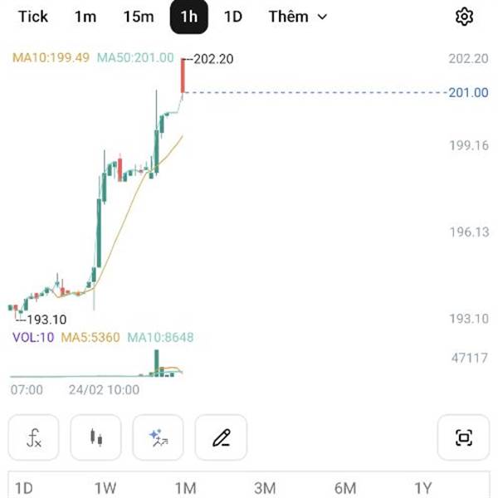
Task: Pick the 6M range option
Action: (x=345, y=488)
